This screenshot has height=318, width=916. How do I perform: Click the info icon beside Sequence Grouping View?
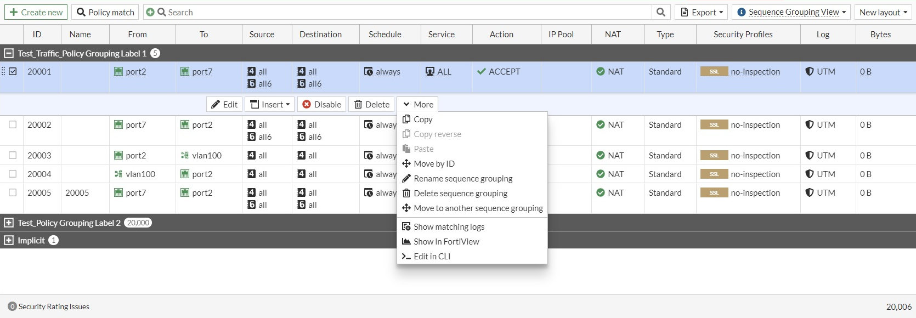742,12
